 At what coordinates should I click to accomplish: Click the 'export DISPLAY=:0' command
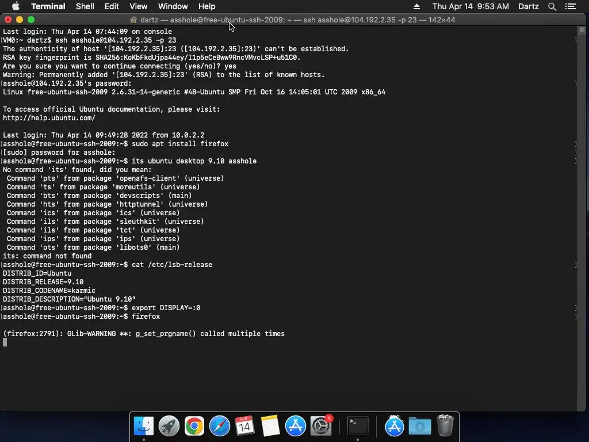pyautogui.click(x=166, y=308)
